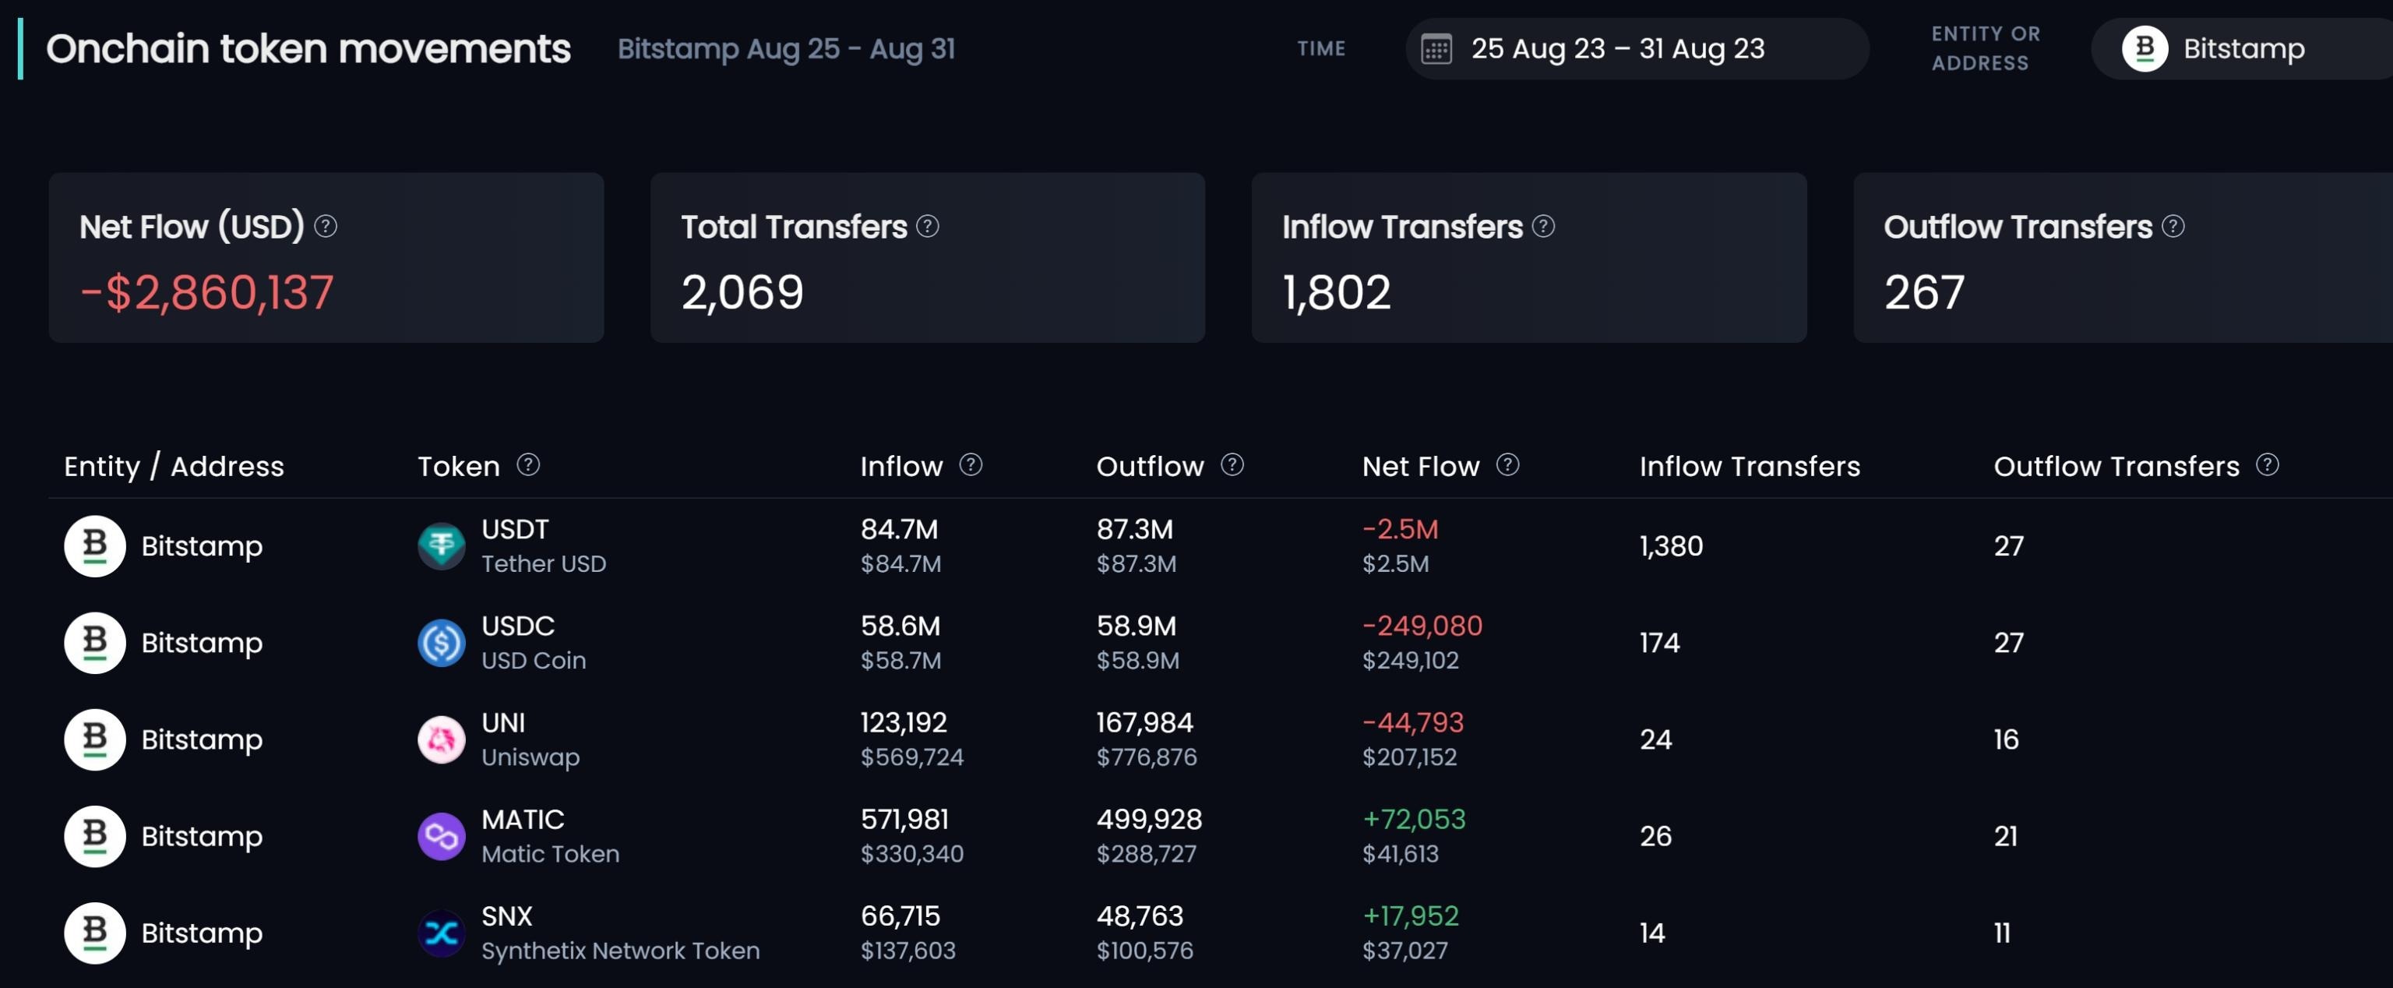
Task: Click the Bitstamp logo in the entity selector
Action: pos(2145,48)
